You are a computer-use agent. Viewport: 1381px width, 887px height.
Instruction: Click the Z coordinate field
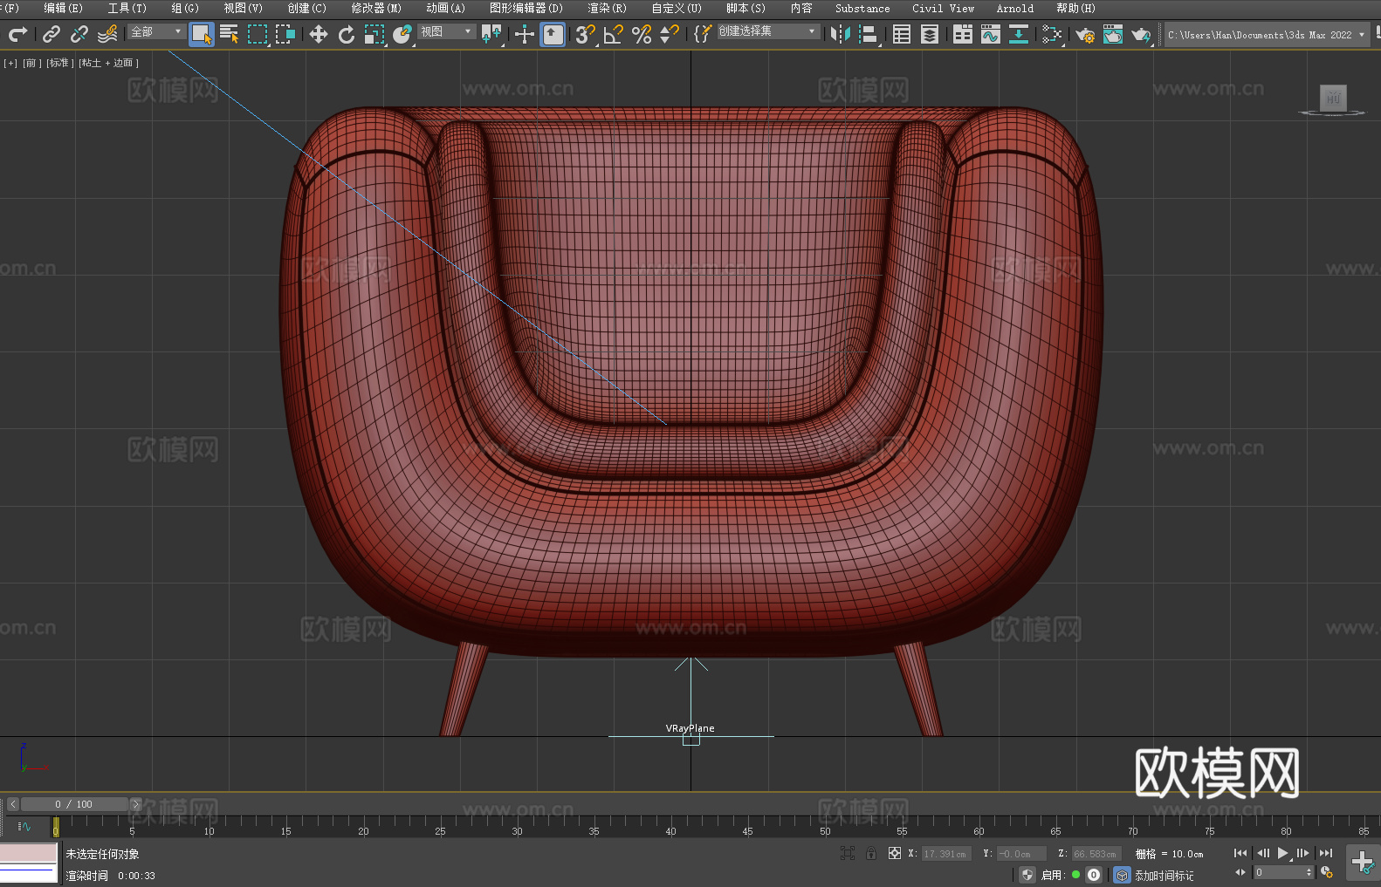[x=1096, y=854]
